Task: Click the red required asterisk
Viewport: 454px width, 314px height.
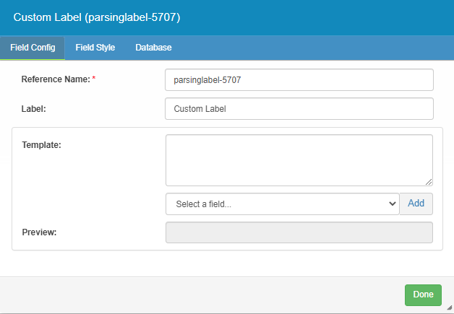Action: click(93, 79)
